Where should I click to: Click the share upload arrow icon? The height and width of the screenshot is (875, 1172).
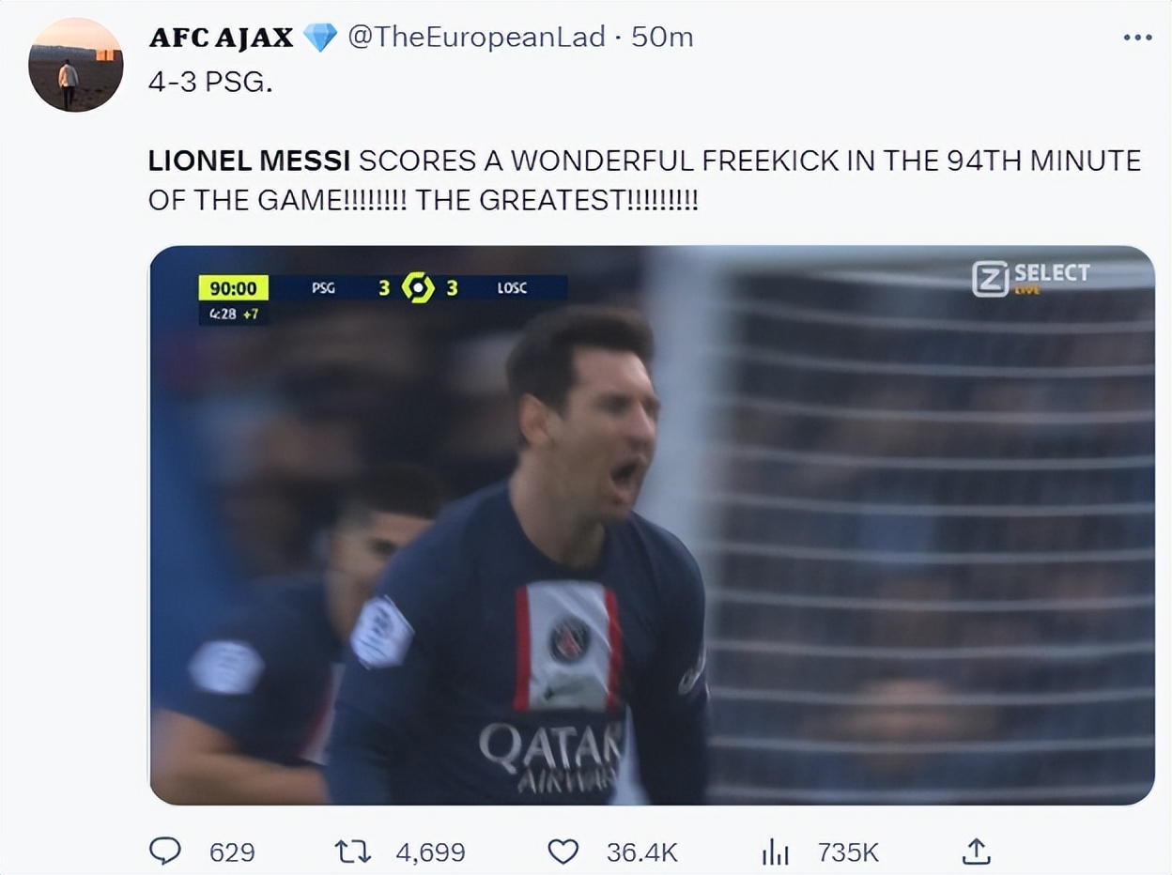tap(977, 852)
